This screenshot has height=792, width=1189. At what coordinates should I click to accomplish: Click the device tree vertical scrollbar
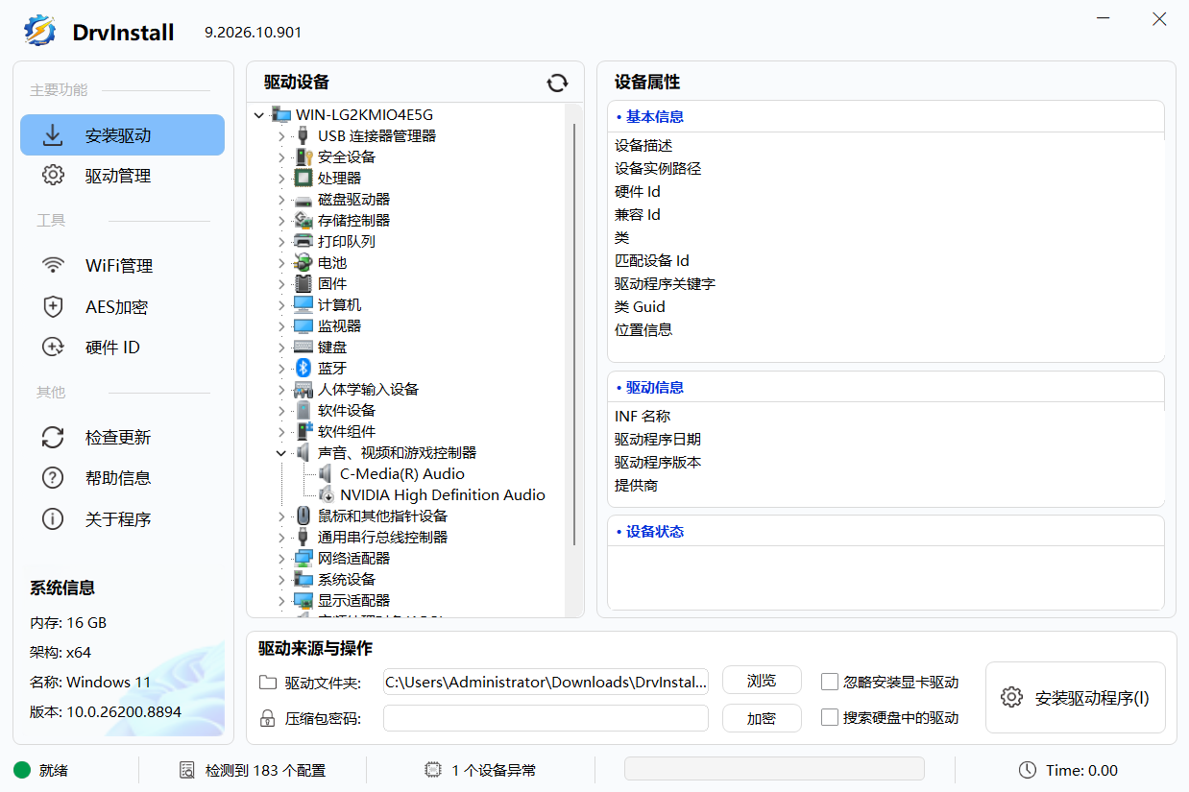pyautogui.click(x=574, y=334)
